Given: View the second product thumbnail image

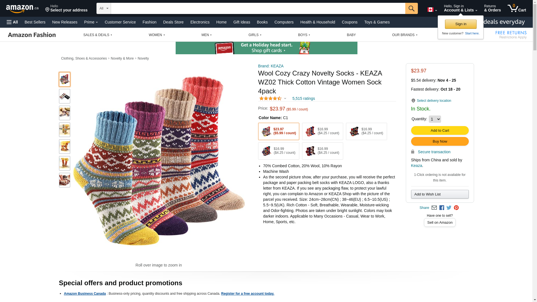Looking at the screenshot, I should click(x=65, y=96).
